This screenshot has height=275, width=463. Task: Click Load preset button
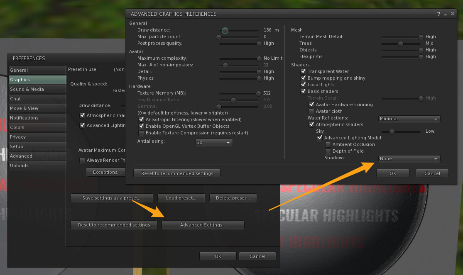(181, 198)
